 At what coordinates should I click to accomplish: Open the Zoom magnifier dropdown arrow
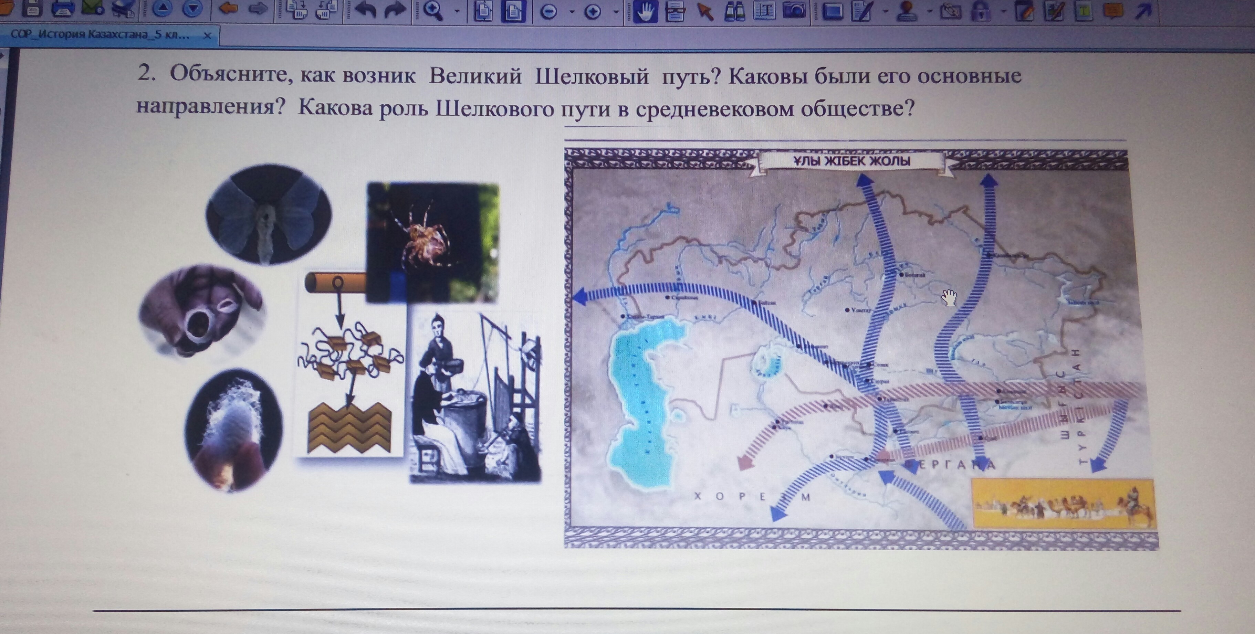[x=457, y=11]
